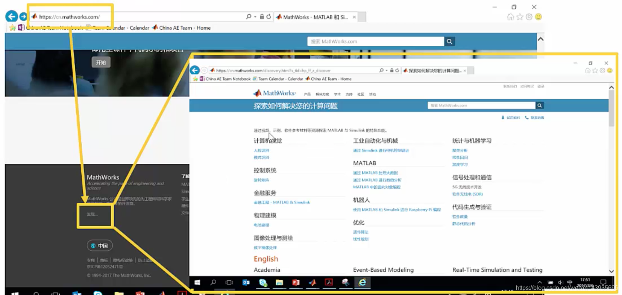
Task: Close the MathWorks MATLAB tab in rear window
Action: (x=354, y=17)
